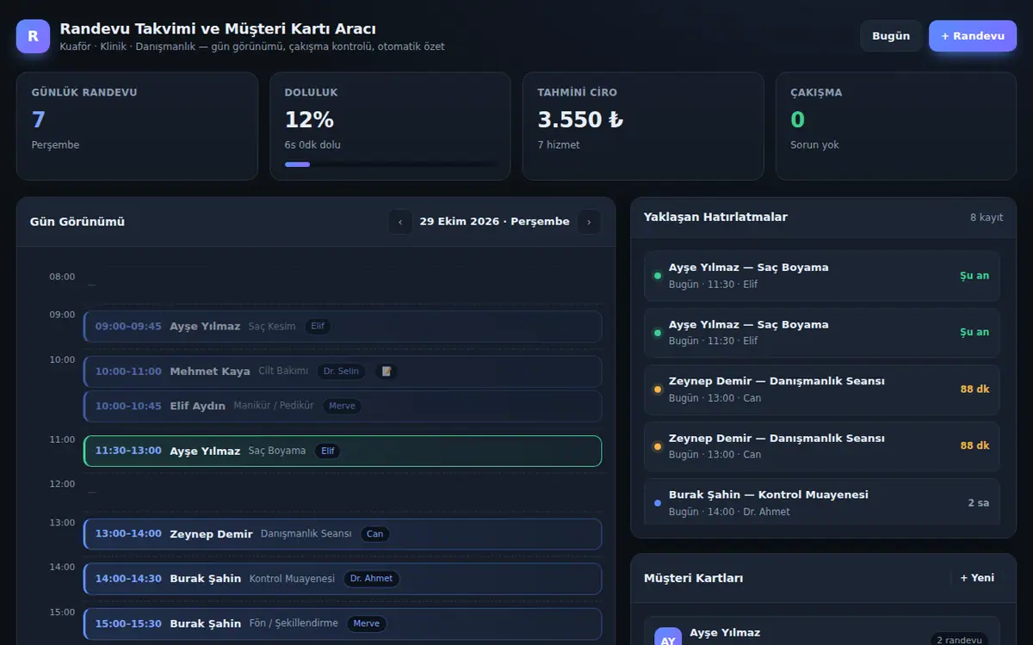
Task: Click the Dr. Selin staff tag
Action: pyautogui.click(x=341, y=372)
